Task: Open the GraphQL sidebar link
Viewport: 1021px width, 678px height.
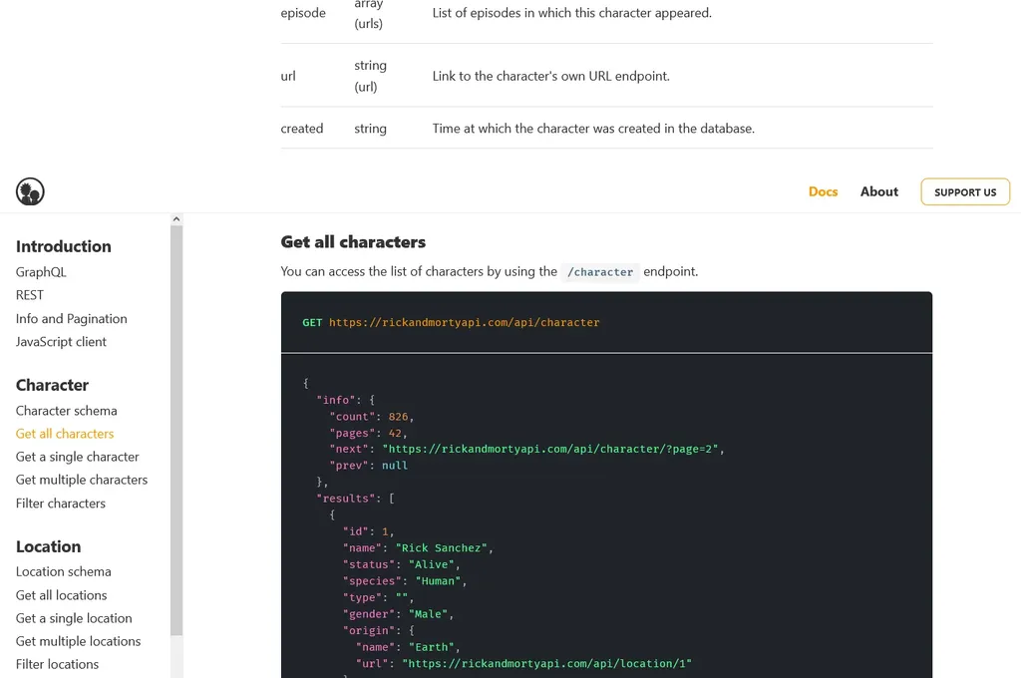Action: 41,272
